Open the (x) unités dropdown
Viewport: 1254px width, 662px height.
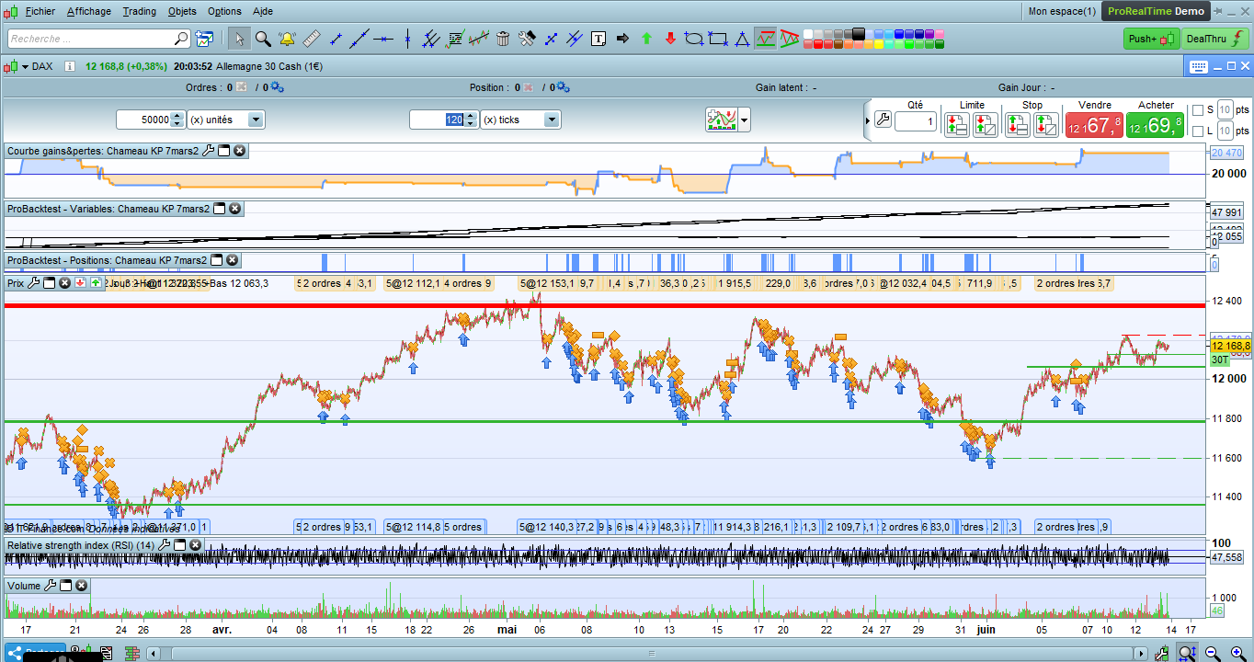coord(256,120)
